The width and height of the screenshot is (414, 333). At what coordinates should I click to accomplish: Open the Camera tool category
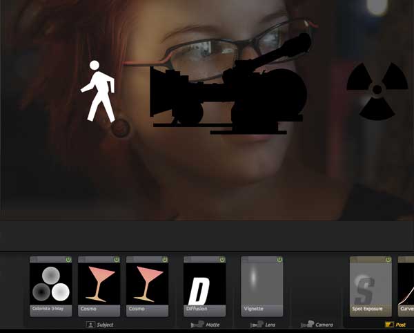pyautogui.click(x=317, y=325)
